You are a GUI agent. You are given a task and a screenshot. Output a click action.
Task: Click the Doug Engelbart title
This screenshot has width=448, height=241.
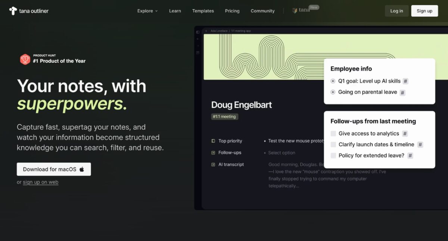coord(242,105)
